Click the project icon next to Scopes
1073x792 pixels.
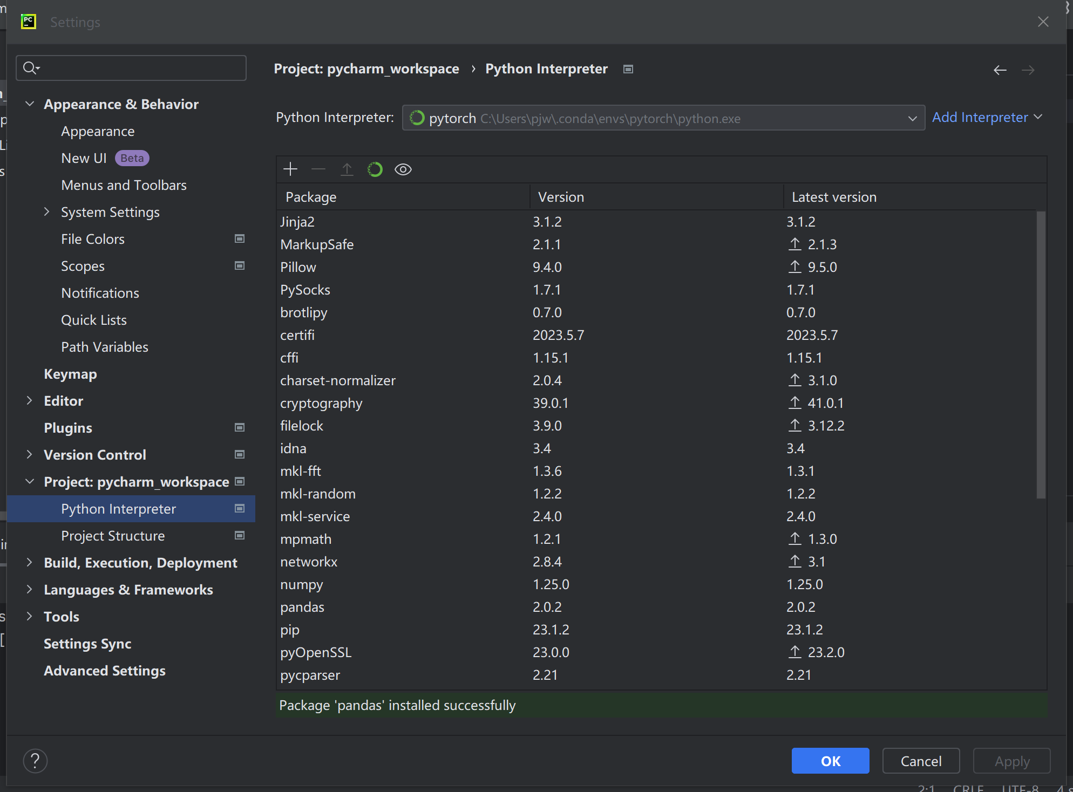tap(240, 265)
